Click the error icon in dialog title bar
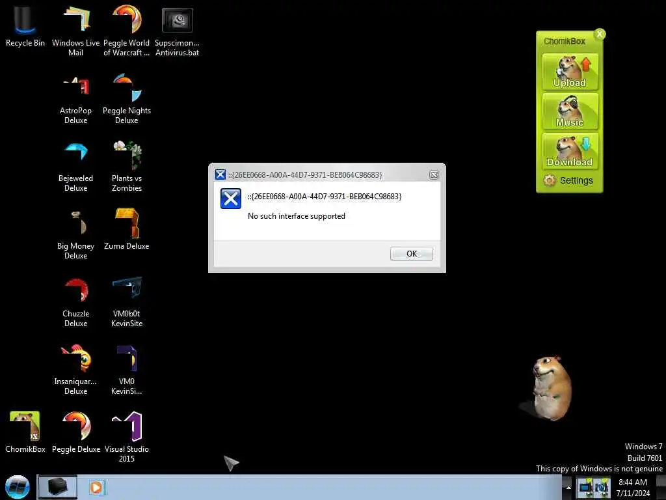Screen dimensions: 666x500 tap(220, 174)
